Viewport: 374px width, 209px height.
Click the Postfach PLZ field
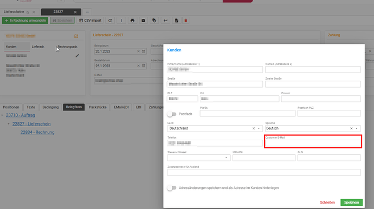tap(329, 114)
